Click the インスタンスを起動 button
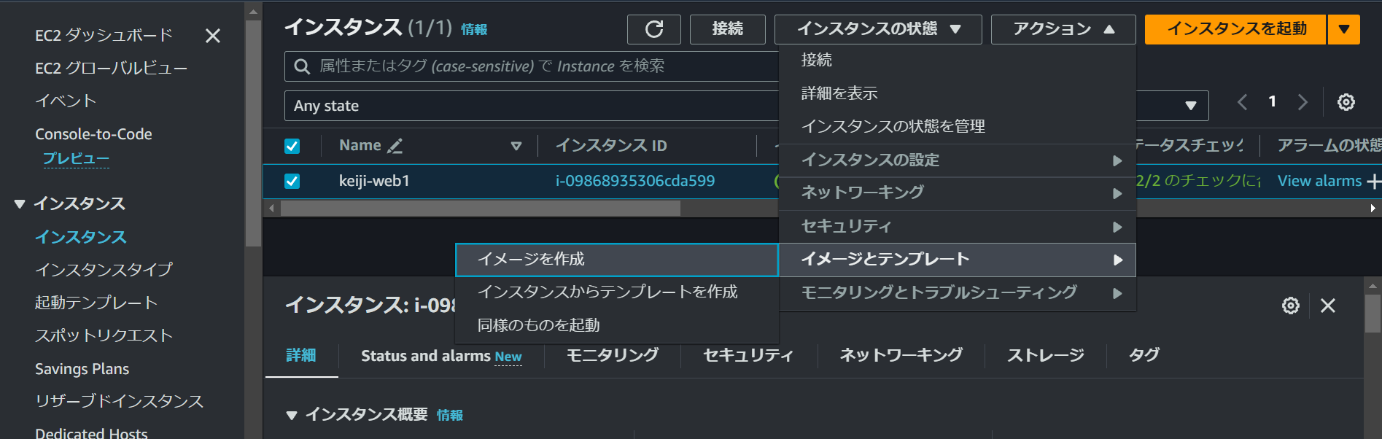1382x439 pixels. click(1235, 29)
